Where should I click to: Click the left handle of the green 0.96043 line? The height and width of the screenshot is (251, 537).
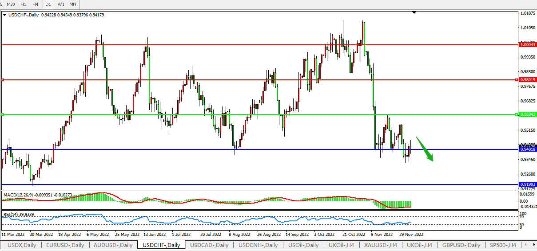pyautogui.click(x=3, y=114)
